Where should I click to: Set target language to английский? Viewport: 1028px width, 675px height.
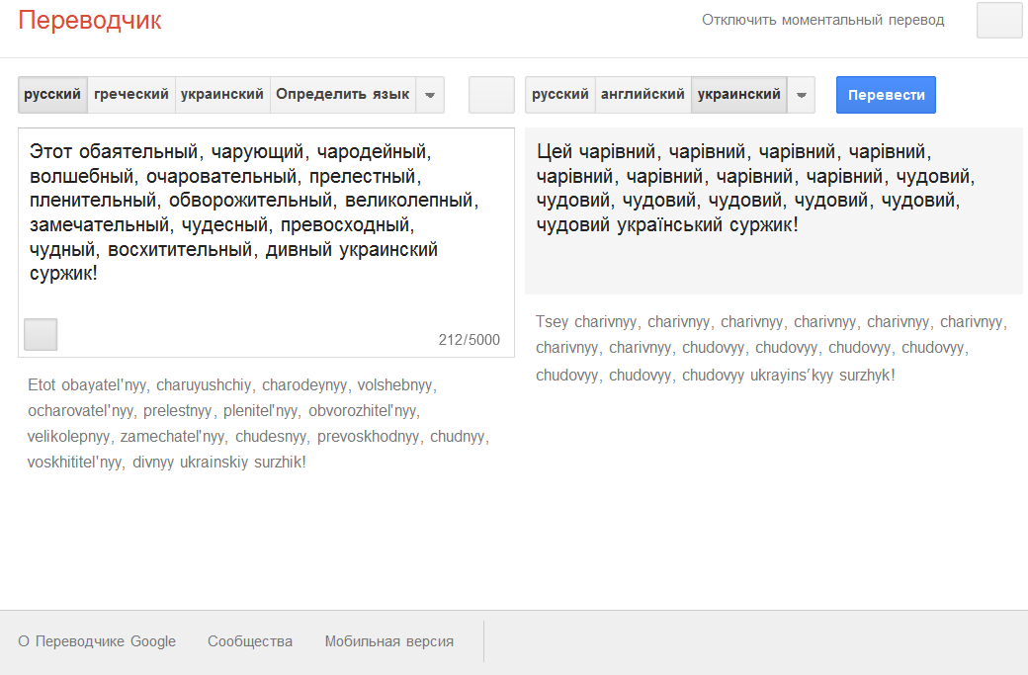[642, 95]
